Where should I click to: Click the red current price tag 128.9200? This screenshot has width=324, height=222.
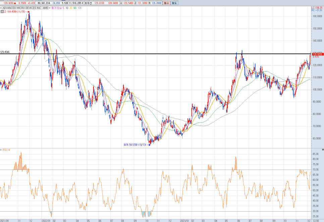318,54
